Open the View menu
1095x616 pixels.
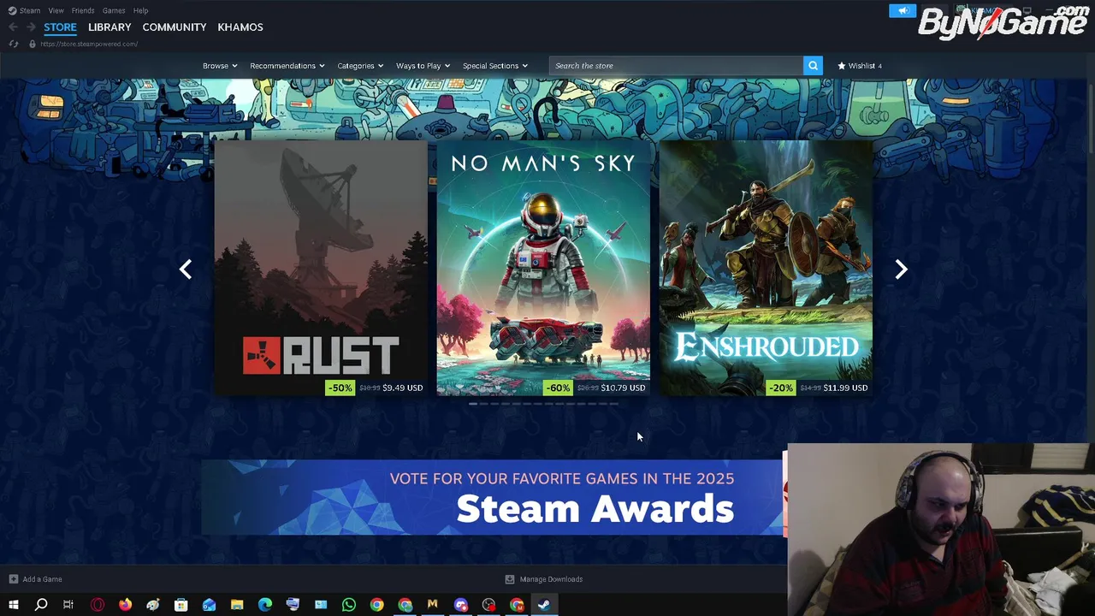point(56,10)
